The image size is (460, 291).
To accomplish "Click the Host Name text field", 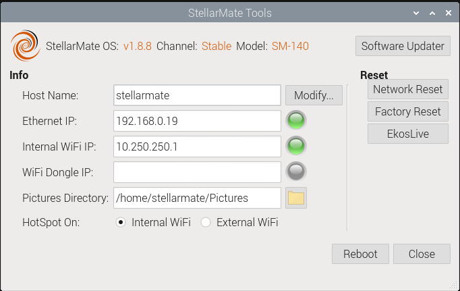I will [x=197, y=95].
